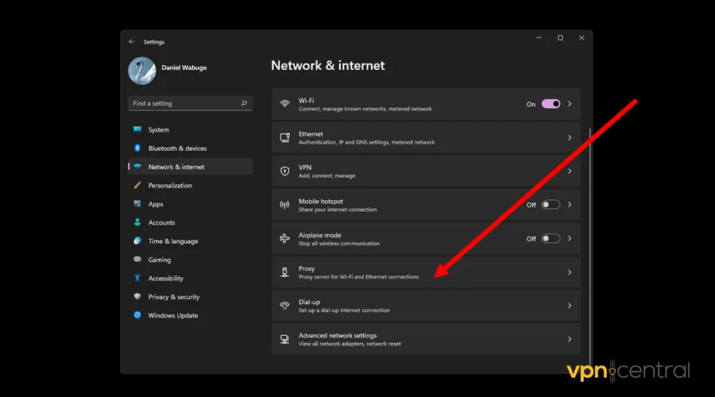Click the Find a setting search box
The width and height of the screenshot is (715, 397).
coord(190,103)
